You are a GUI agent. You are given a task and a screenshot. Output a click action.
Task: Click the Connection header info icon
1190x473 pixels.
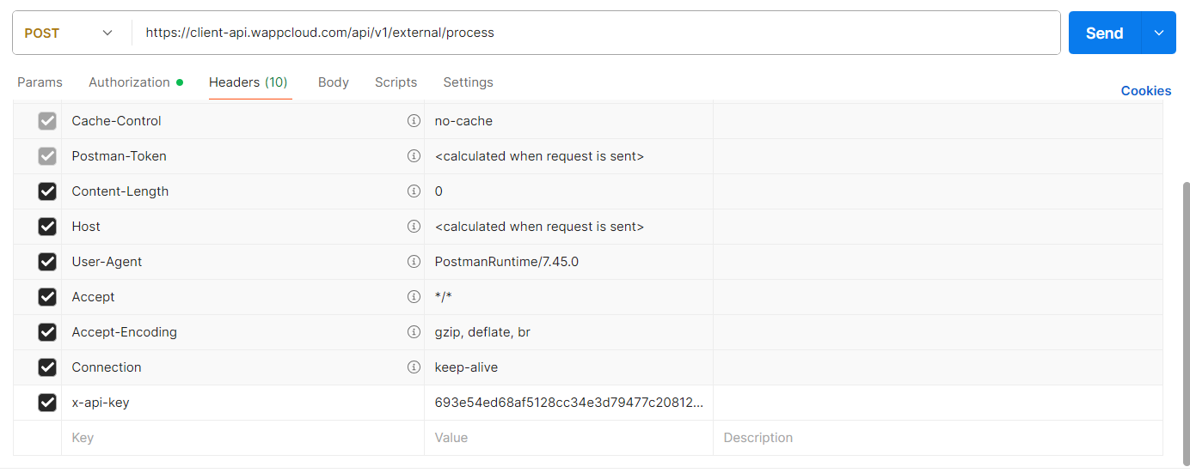click(x=414, y=367)
